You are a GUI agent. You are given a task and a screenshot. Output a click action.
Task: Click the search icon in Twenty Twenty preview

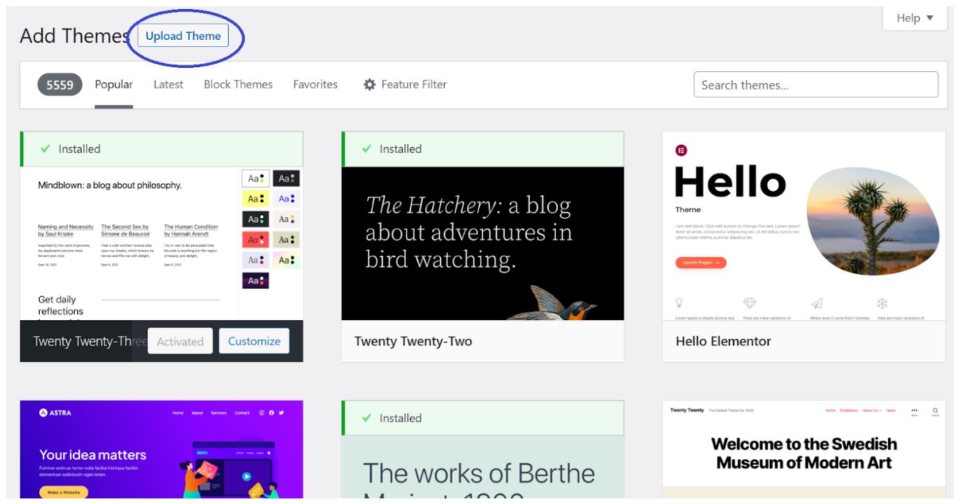[935, 411]
